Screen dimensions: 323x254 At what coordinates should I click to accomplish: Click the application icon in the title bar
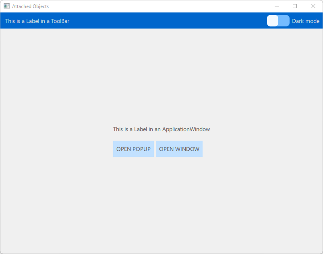(x=6, y=6)
